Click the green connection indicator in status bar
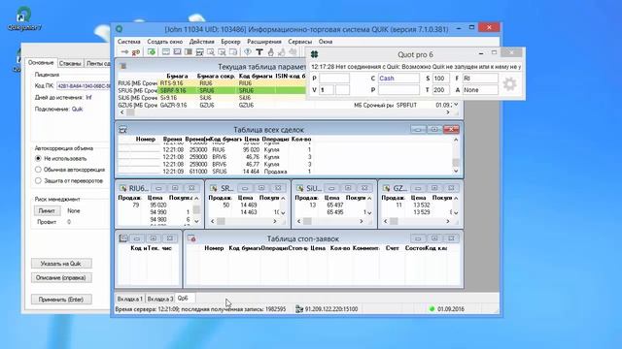This screenshot has width=622, height=349. coord(432,308)
